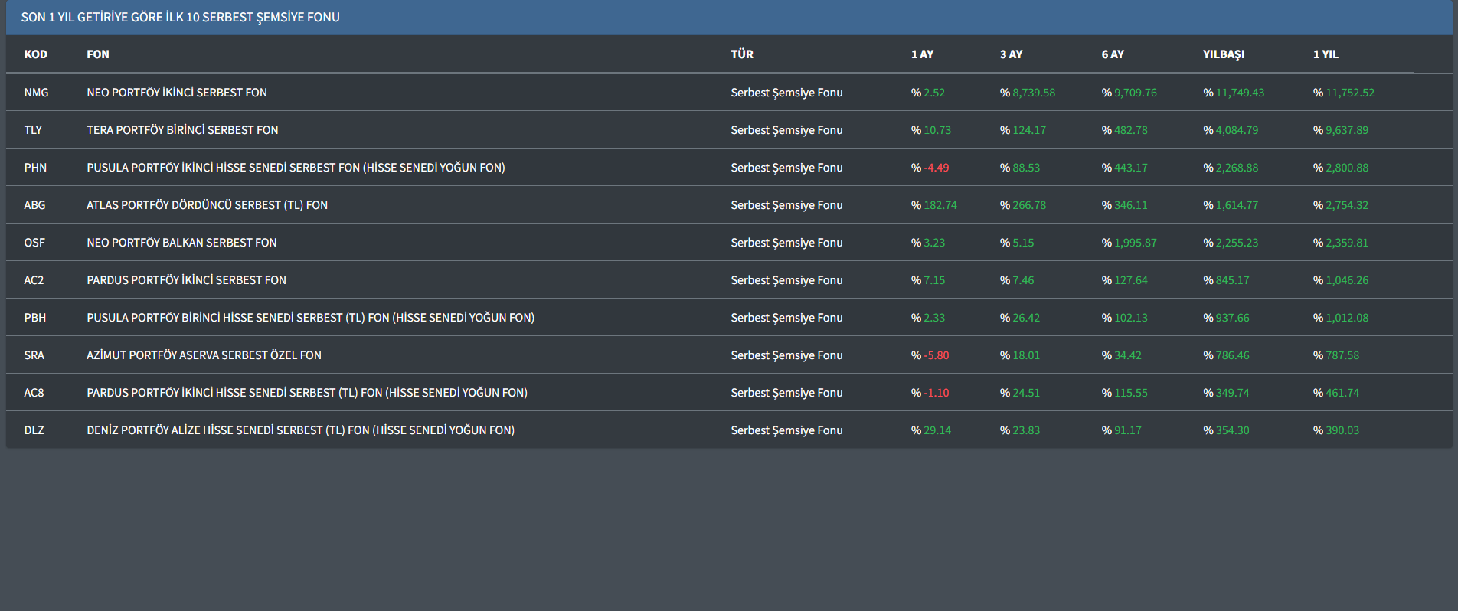Screen dimensions: 1458x611
Task: Open NEO PORTFÖY İKİNCİ SERBEST FON
Action: pyautogui.click(x=177, y=93)
